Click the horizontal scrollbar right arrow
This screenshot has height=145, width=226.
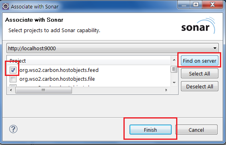click(166, 90)
